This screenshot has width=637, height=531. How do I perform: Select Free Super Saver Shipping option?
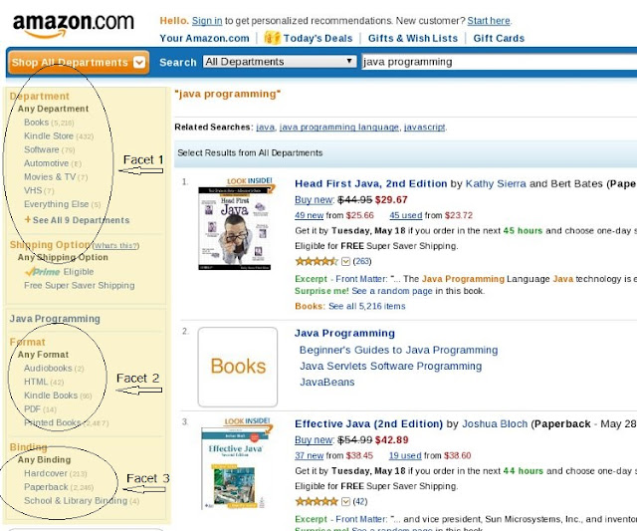pos(79,286)
